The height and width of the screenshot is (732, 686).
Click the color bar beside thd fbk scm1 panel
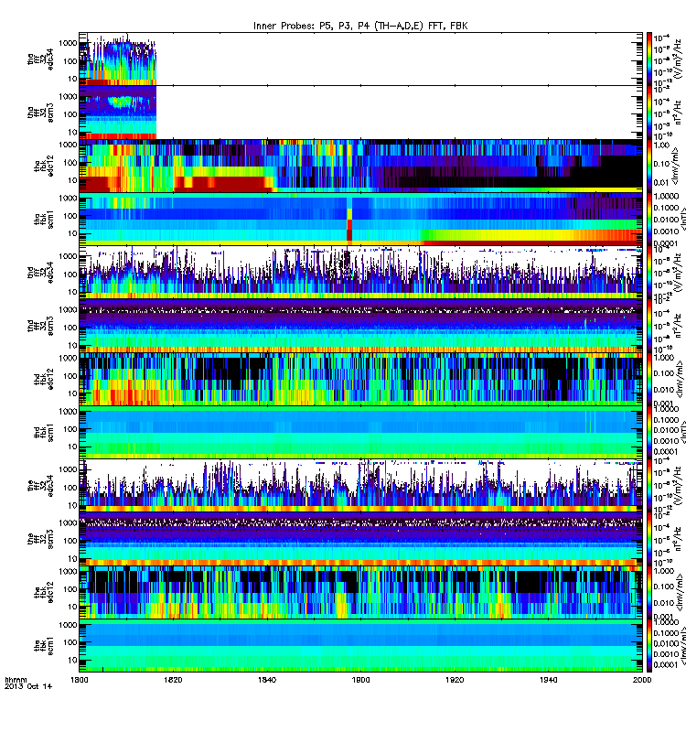649,433
